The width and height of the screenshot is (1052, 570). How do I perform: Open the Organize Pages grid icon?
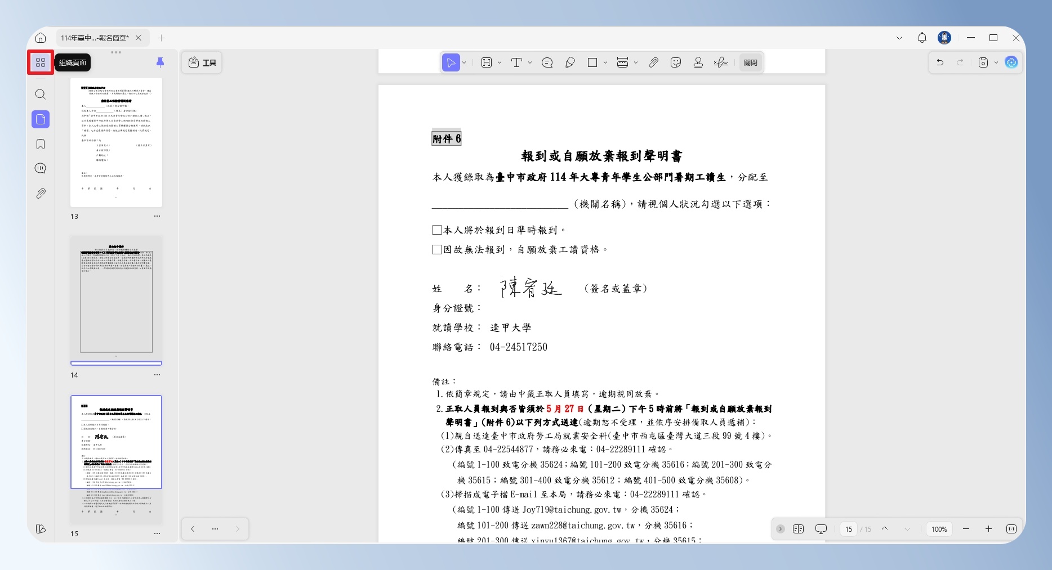(41, 62)
